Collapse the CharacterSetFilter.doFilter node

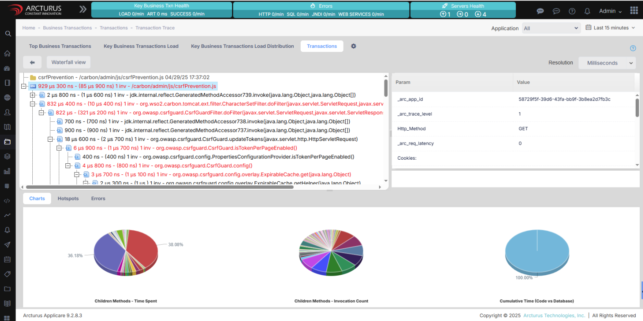point(33,104)
